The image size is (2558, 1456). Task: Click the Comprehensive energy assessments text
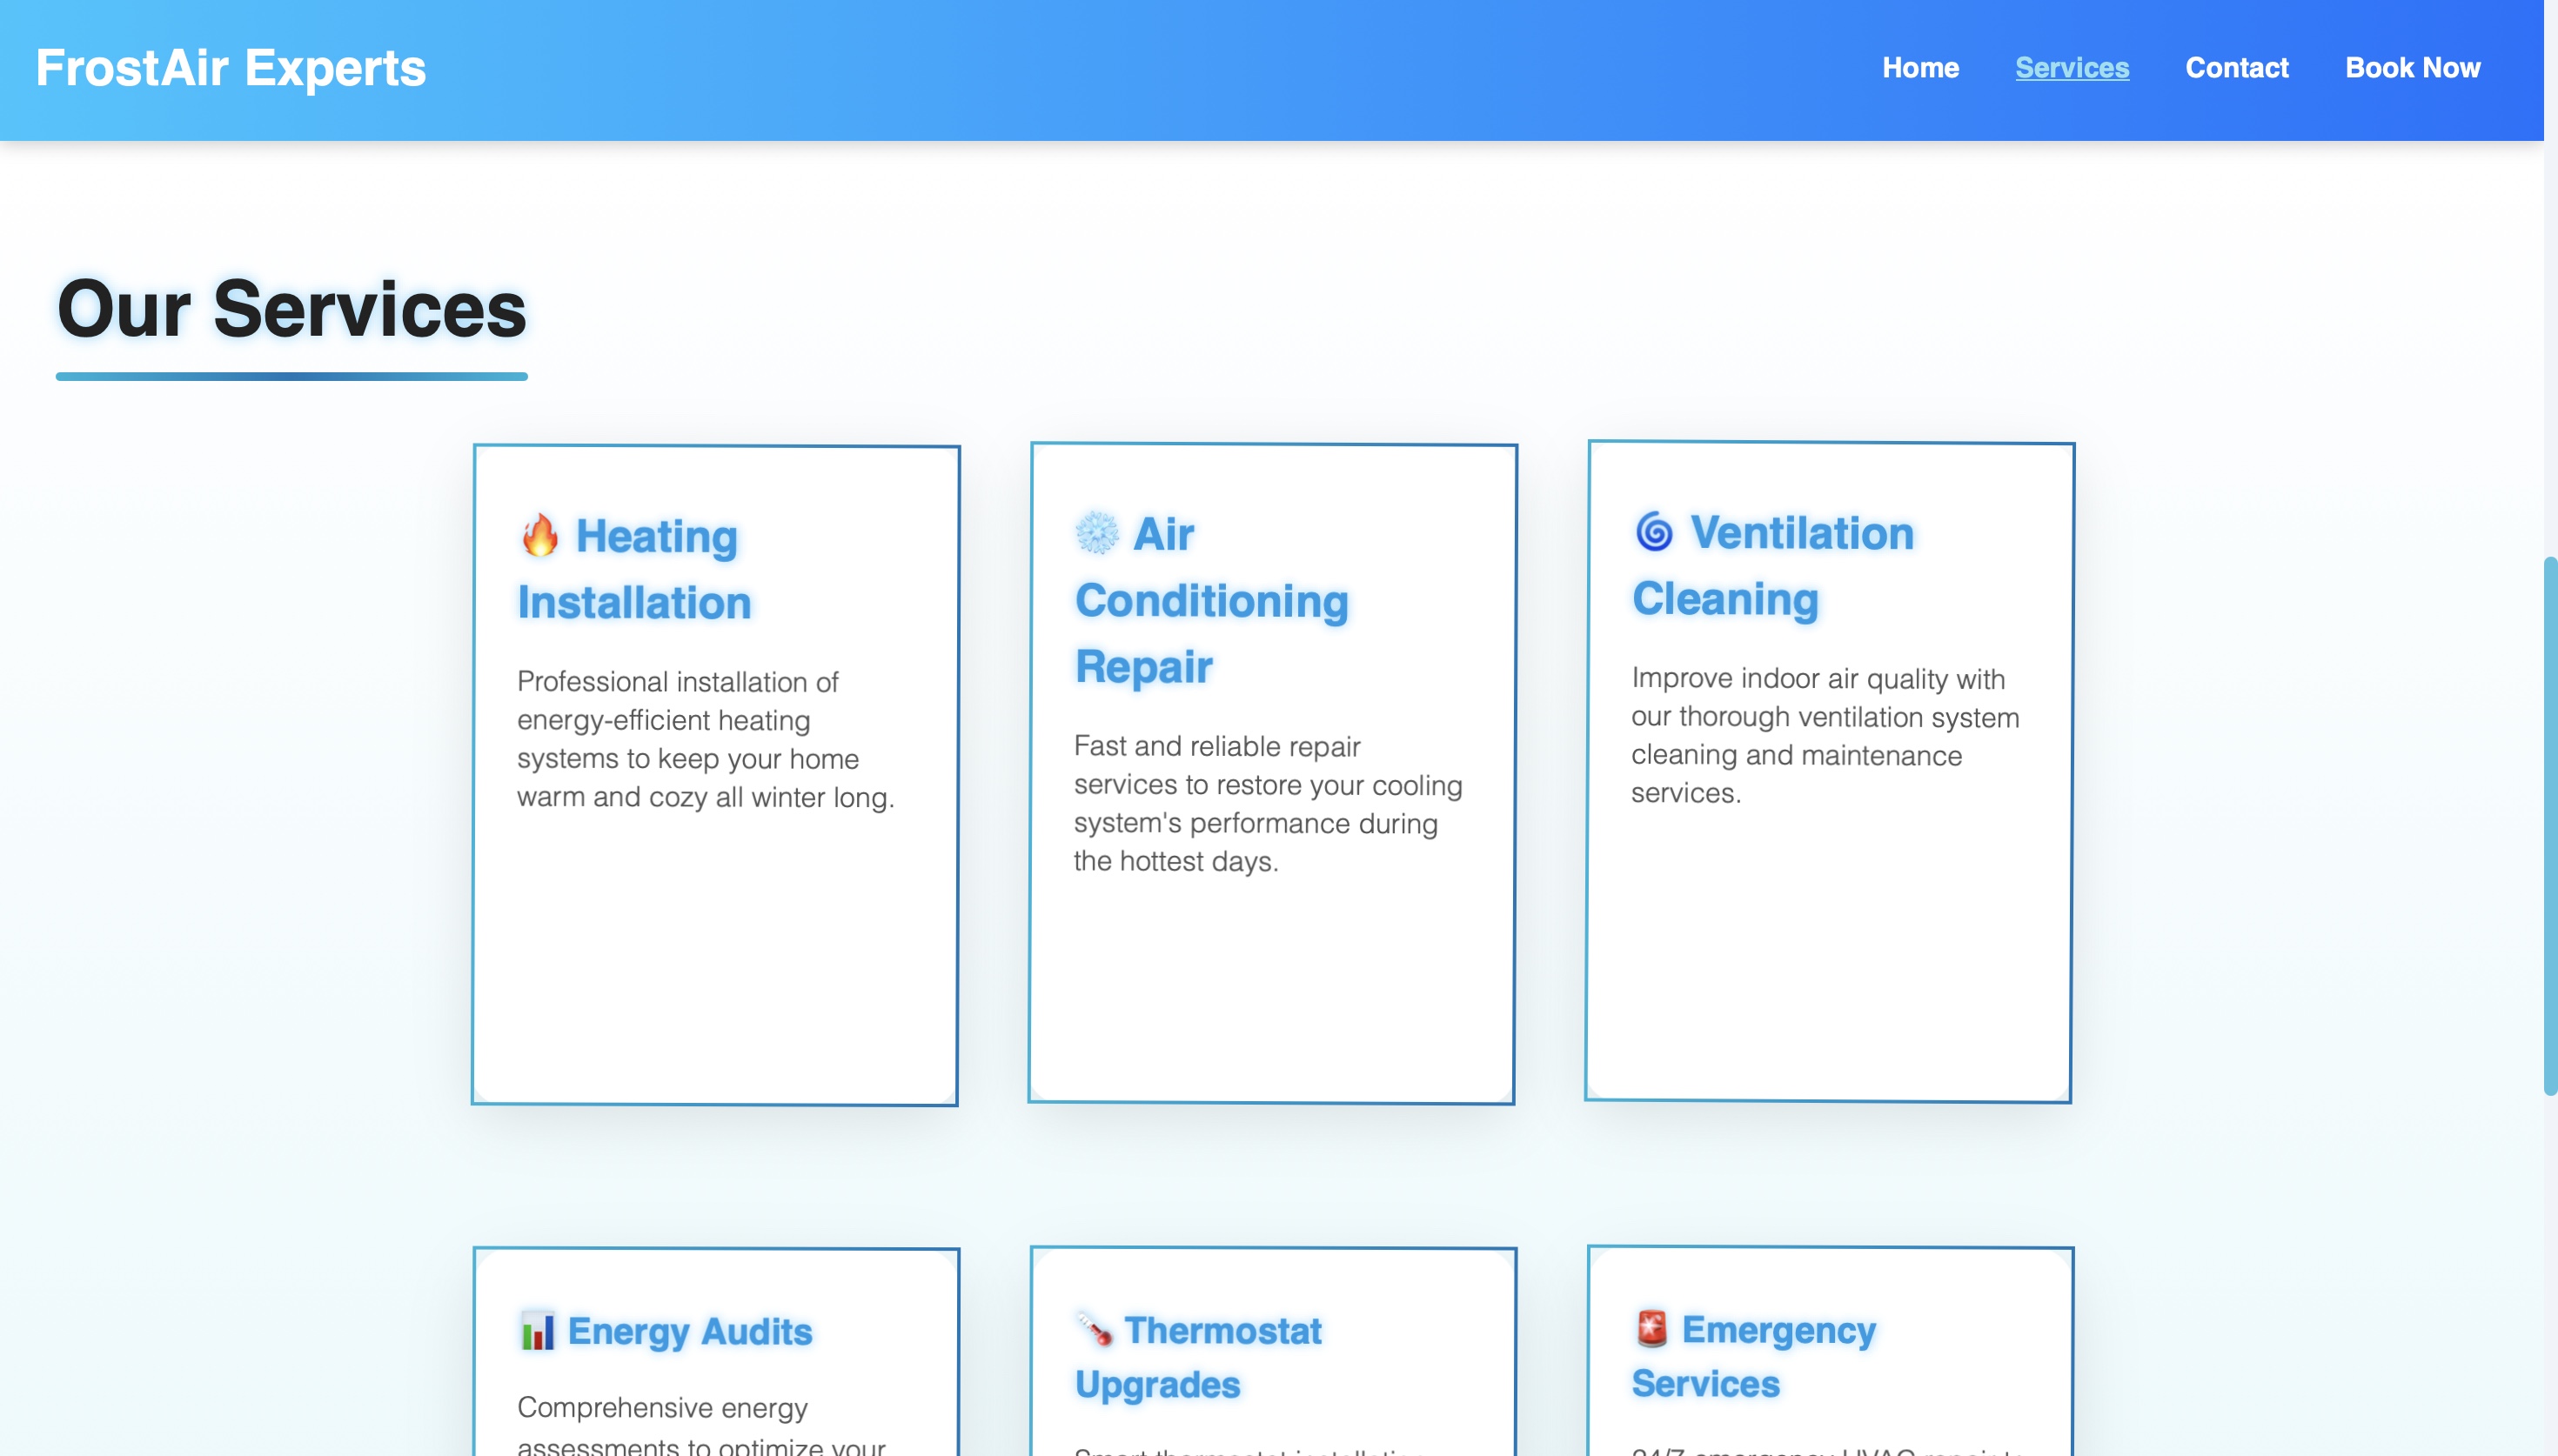(701, 1426)
